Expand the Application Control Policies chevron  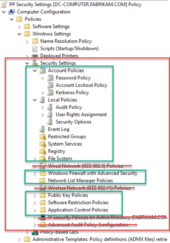click(x=35, y=210)
